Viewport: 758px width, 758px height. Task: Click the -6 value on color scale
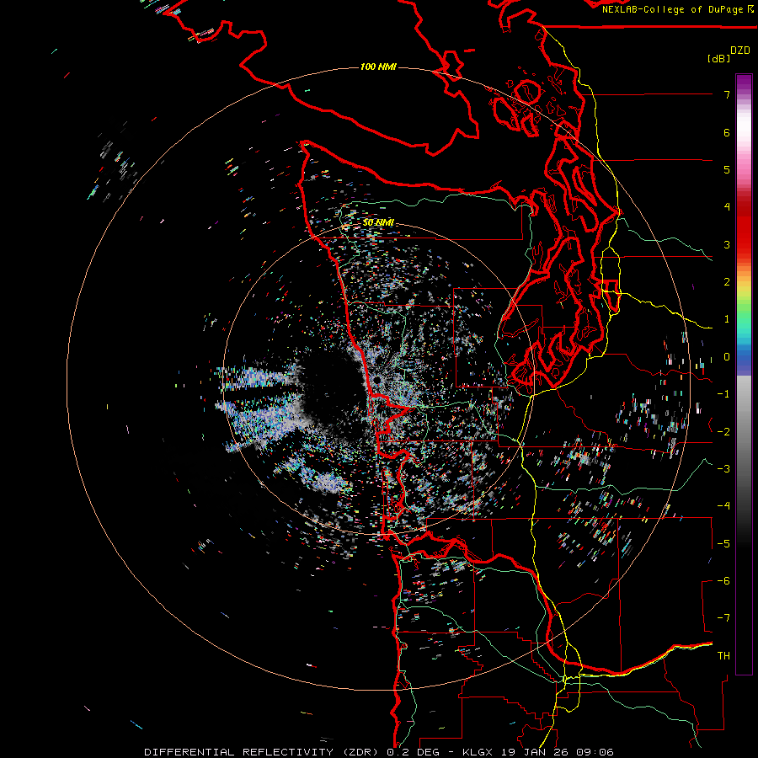click(723, 581)
